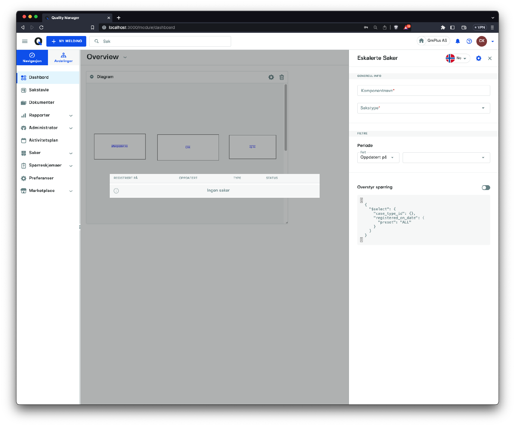Collapse the Diagram widget panel

pos(92,77)
